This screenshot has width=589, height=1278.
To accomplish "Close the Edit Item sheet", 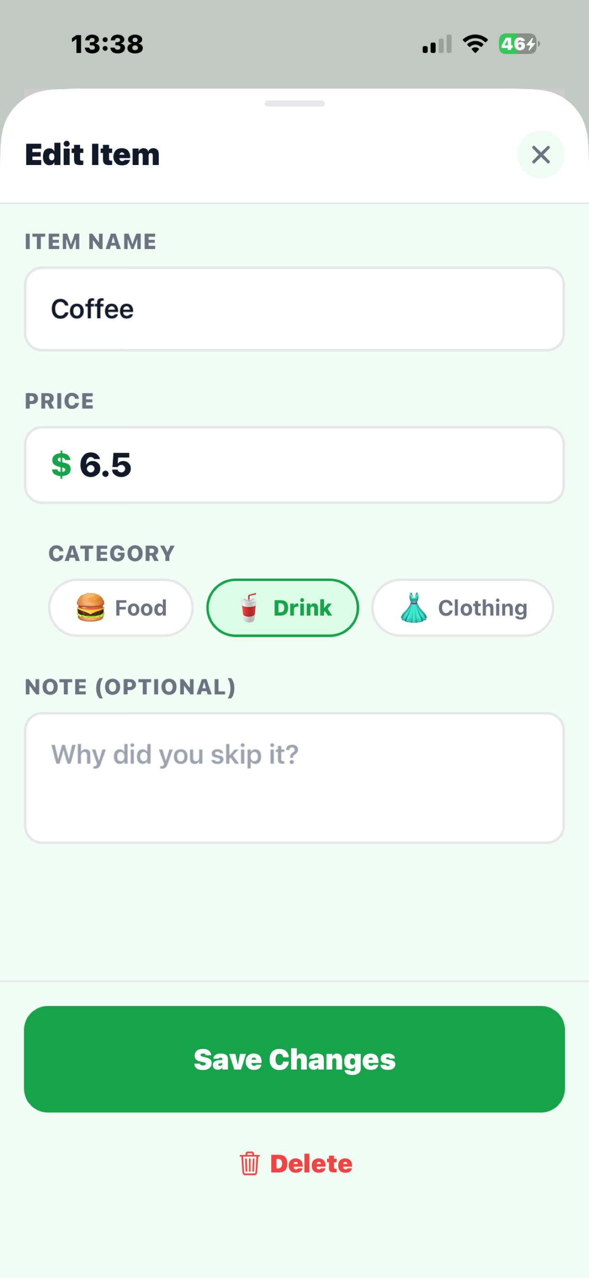I will coord(541,154).
